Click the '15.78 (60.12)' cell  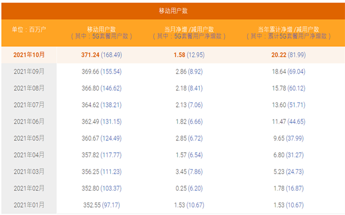[x=289, y=88]
